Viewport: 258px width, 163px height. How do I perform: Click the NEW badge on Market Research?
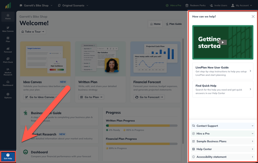pyautogui.click(x=62, y=134)
